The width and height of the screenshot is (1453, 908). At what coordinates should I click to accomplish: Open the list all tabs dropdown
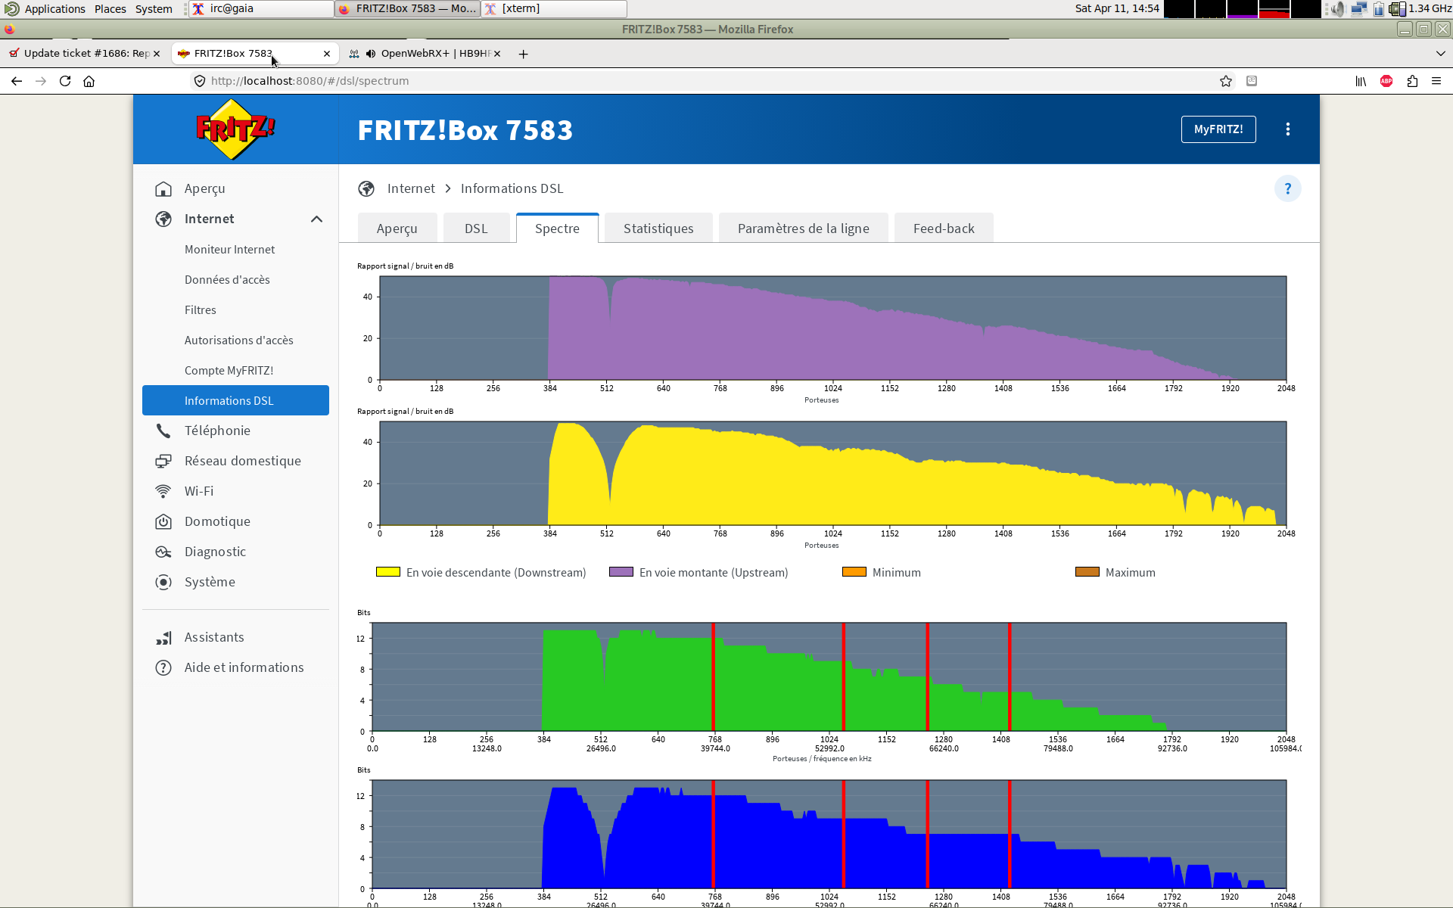pos(1440,54)
